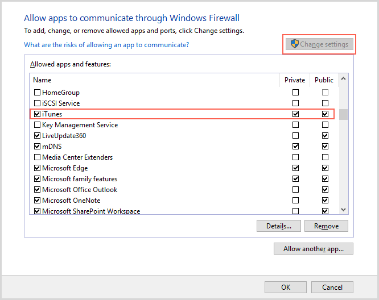The height and width of the screenshot is (300, 379).
Task: Click Allow another app button
Action: click(x=314, y=249)
